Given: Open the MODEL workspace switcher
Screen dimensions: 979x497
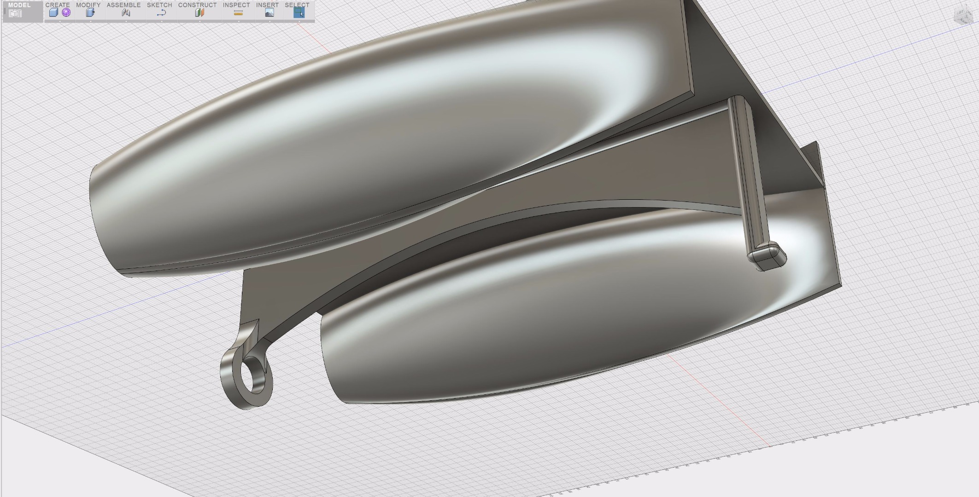Looking at the screenshot, I should click(22, 11).
